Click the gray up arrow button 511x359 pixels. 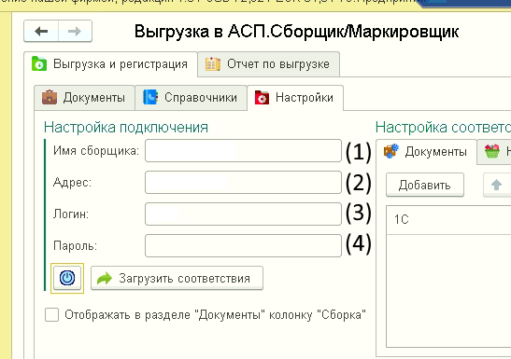[496, 185]
